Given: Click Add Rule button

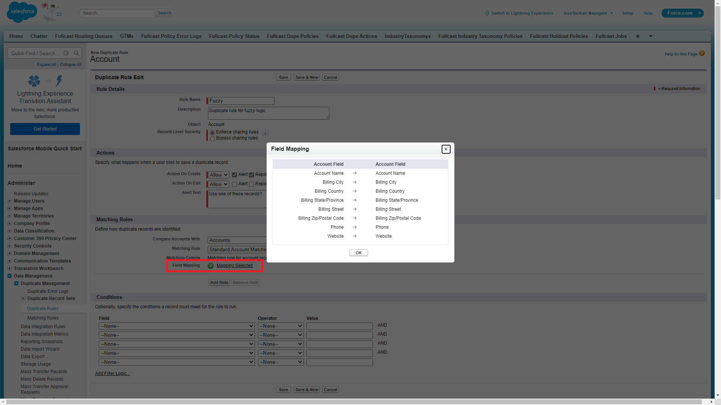Looking at the screenshot, I should 219,283.
